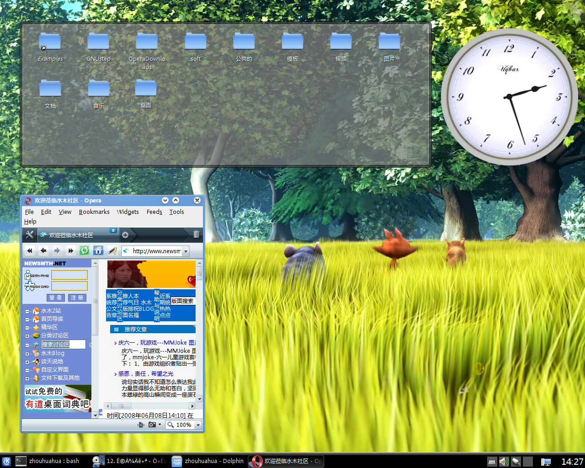
Task: Open the 音乐 folder icon
Action: (99, 94)
